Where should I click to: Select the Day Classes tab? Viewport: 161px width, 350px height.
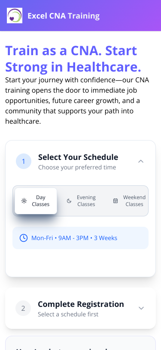coord(36,201)
